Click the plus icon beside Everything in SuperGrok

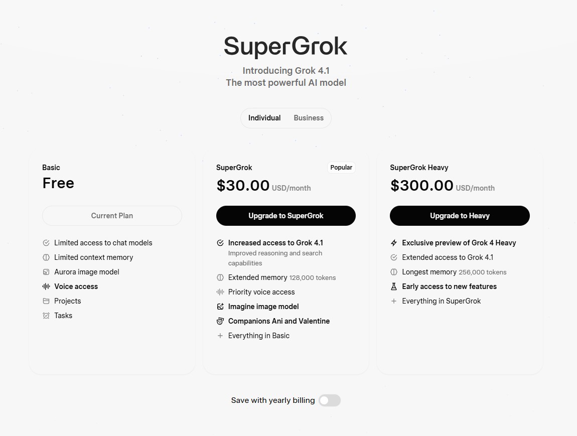394,301
